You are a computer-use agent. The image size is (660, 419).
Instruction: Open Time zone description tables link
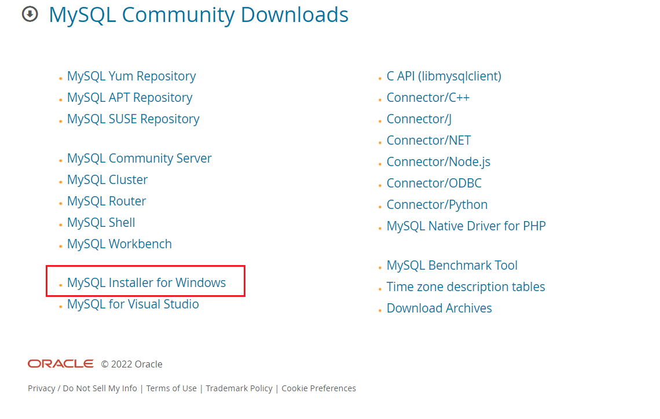[x=466, y=287]
